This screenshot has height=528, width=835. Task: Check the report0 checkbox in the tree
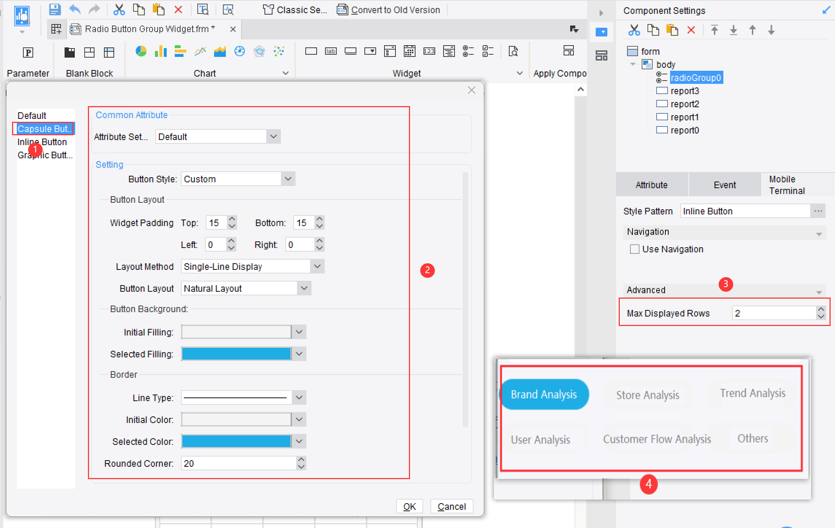(x=661, y=130)
